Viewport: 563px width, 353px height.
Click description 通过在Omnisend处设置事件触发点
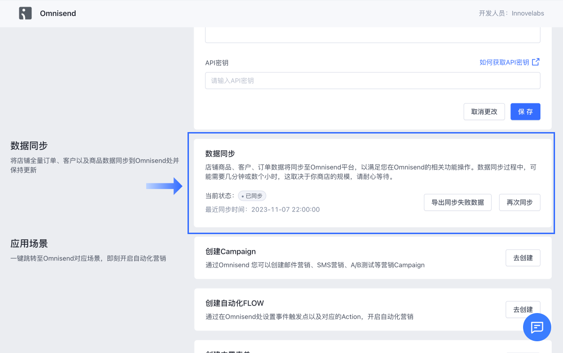(309, 317)
